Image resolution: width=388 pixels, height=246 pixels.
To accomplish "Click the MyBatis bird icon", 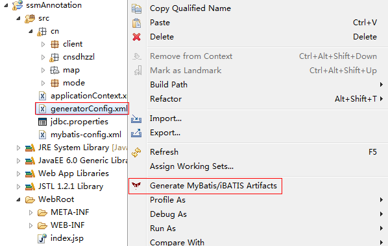I will 136,185.
